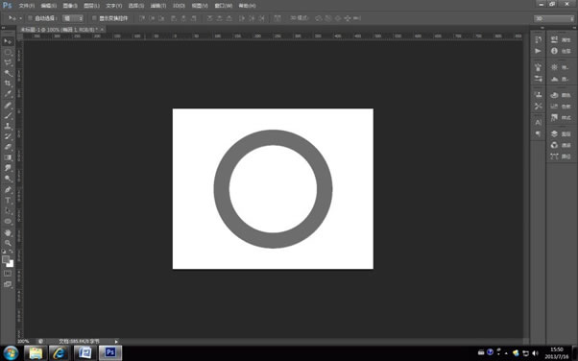
Task: Enable the 自动选择 auto-select checkbox
Action: (x=30, y=18)
